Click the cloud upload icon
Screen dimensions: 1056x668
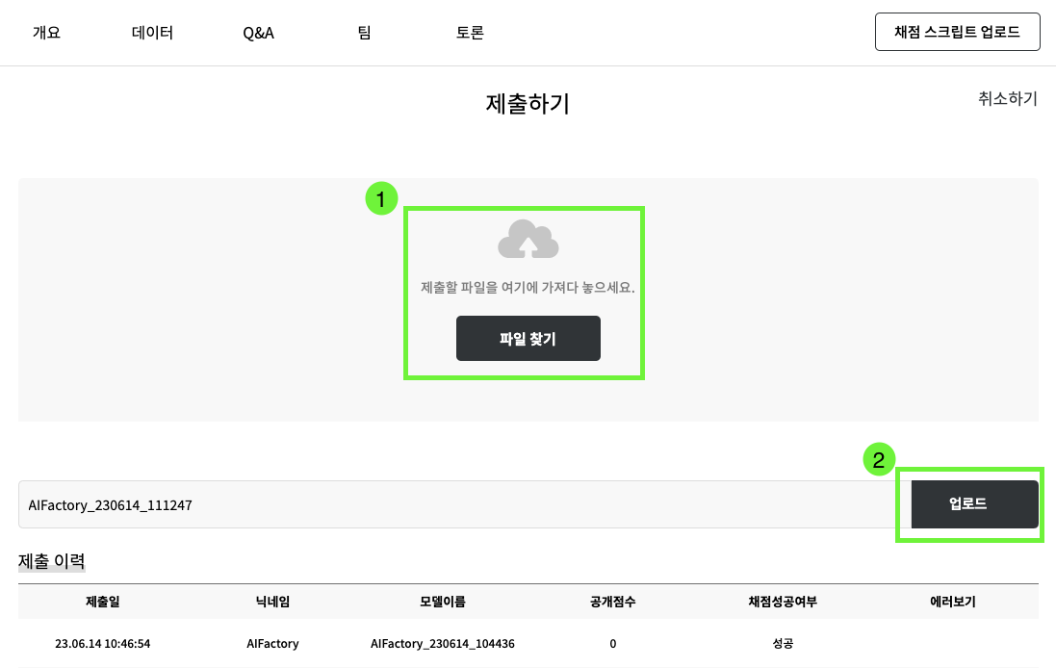[528, 240]
